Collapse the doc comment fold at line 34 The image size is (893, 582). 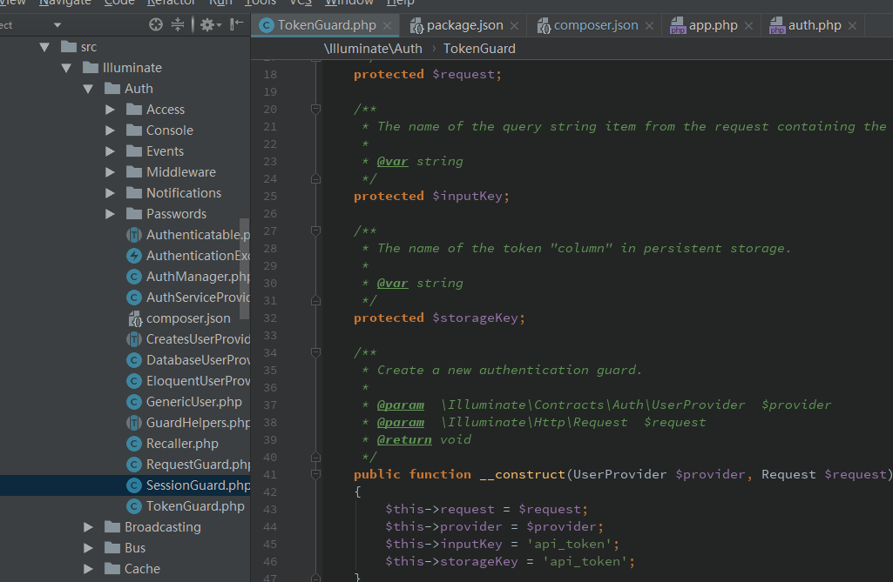pos(315,352)
